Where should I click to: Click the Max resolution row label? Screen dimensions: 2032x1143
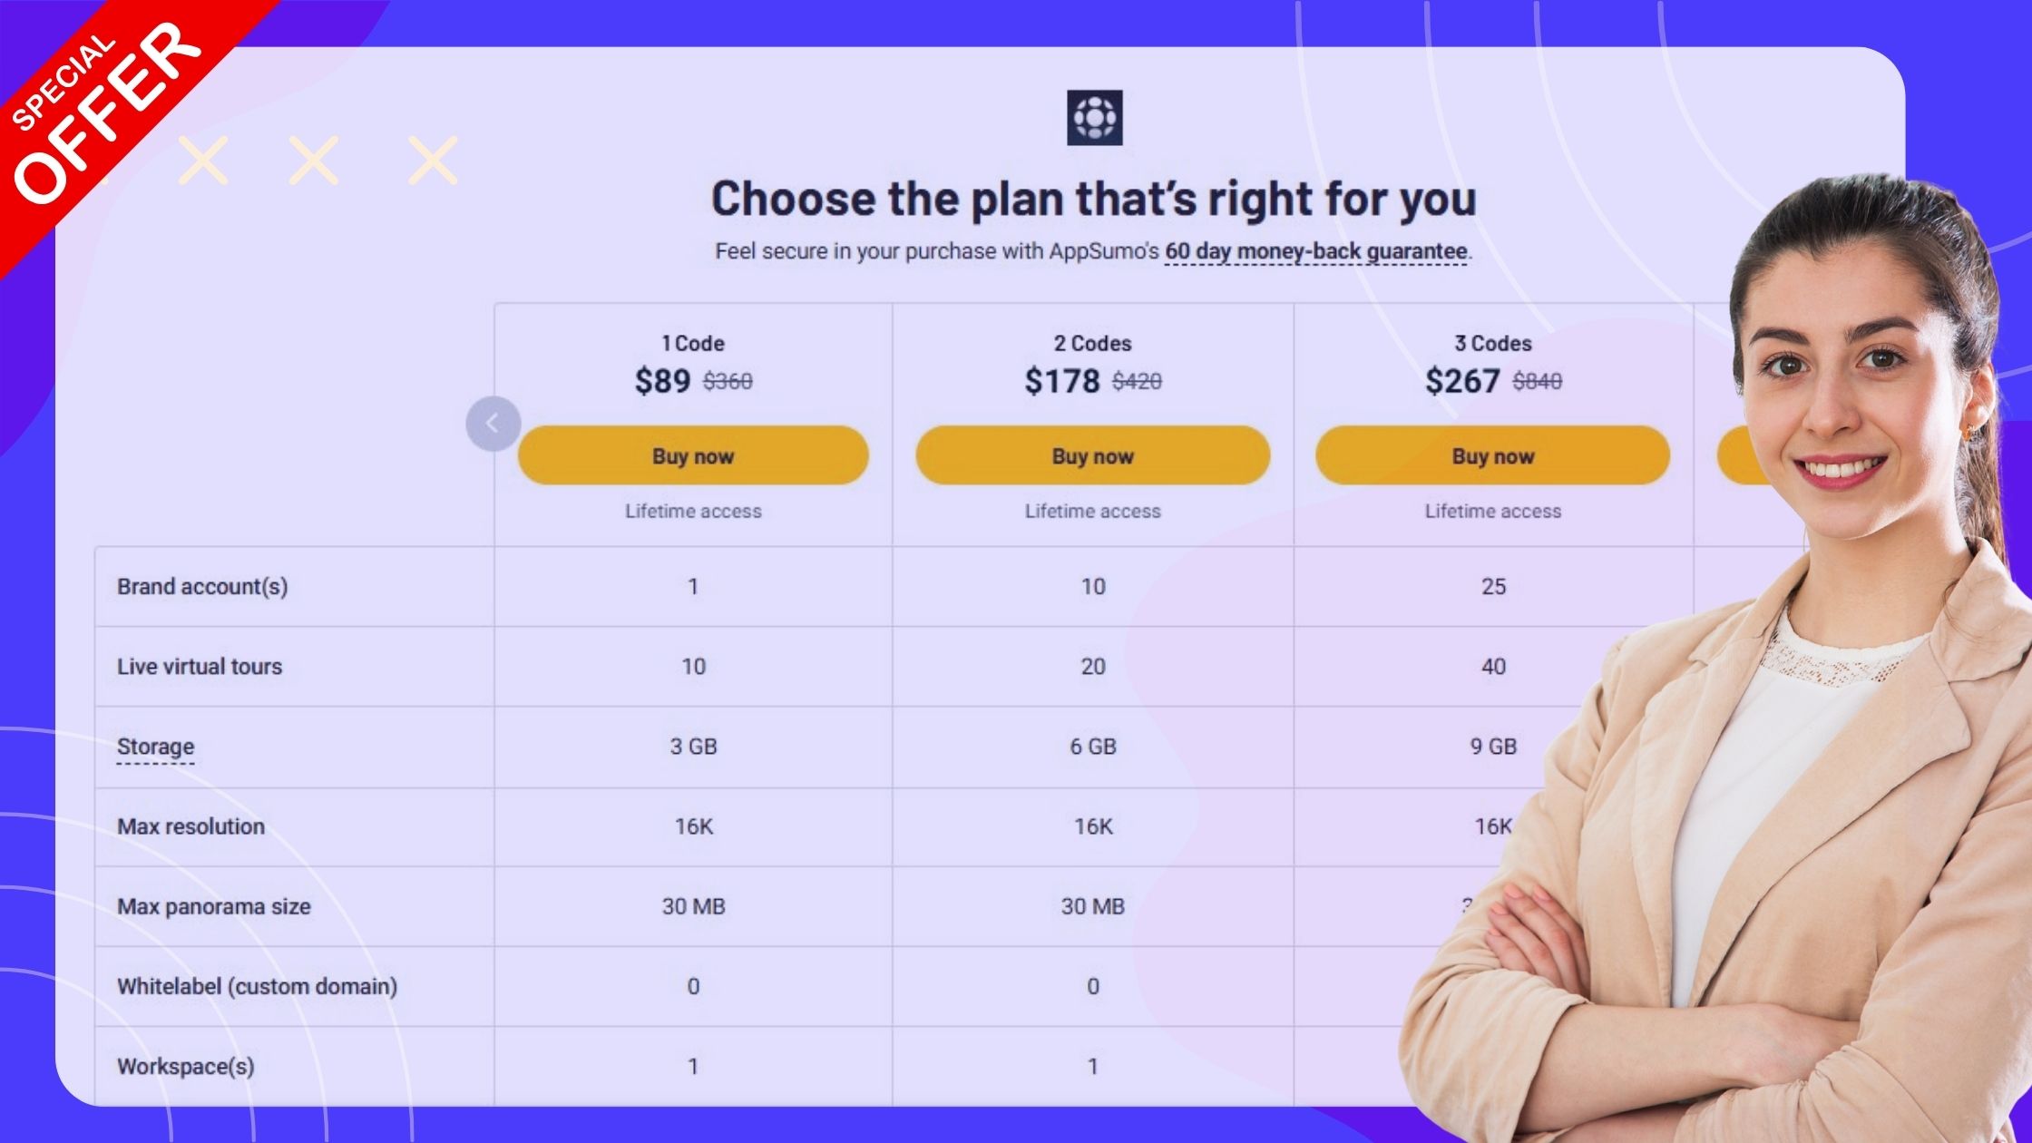(190, 826)
